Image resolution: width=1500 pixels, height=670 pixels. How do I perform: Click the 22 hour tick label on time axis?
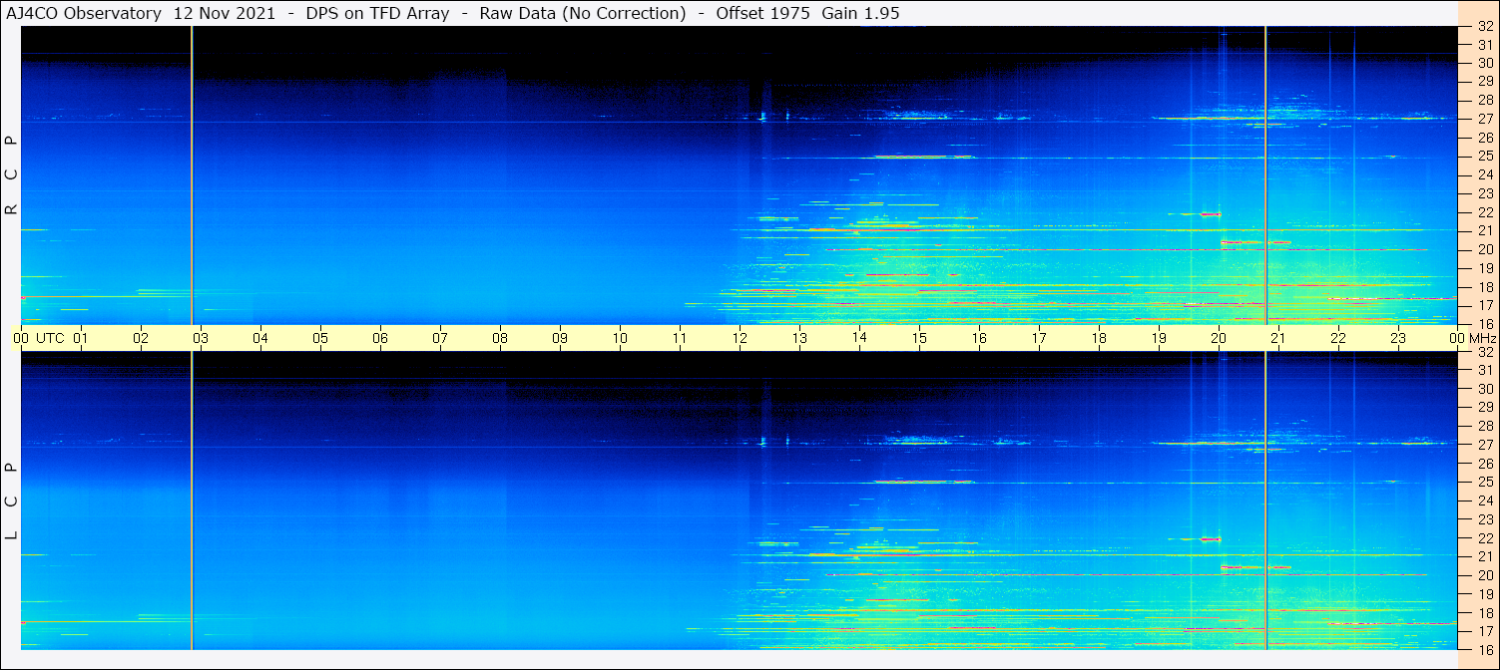[x=1338, y=338]
